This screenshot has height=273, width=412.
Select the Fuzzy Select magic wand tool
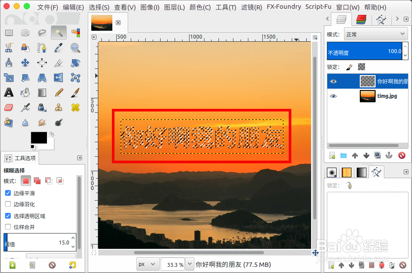pyautogui.click(x=59, y=32)
